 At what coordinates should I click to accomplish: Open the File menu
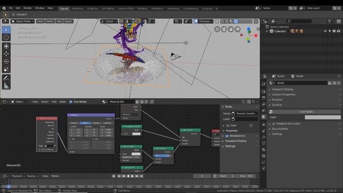coord(11,8)
